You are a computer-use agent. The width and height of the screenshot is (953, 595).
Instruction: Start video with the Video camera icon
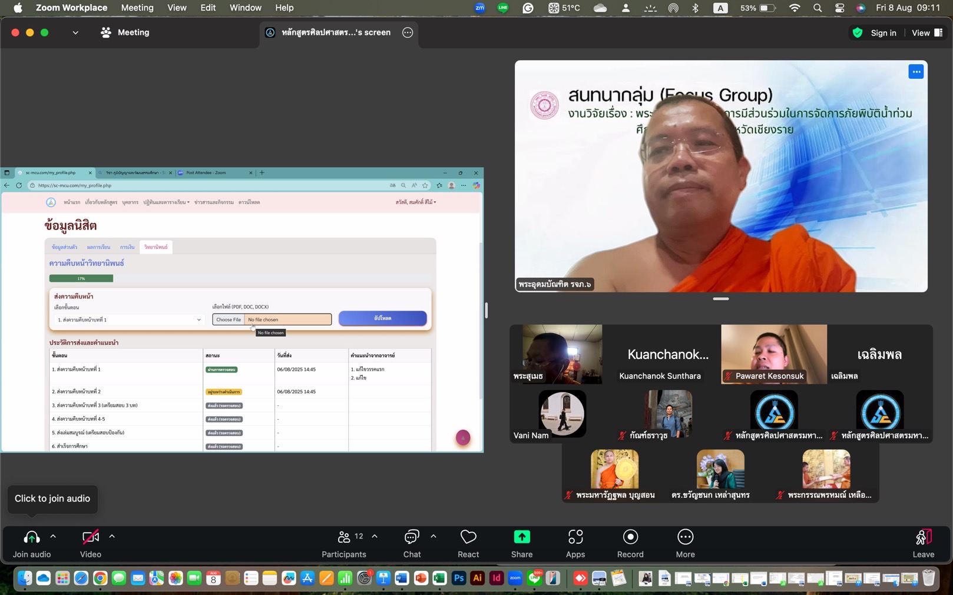[x=91, y=537]
